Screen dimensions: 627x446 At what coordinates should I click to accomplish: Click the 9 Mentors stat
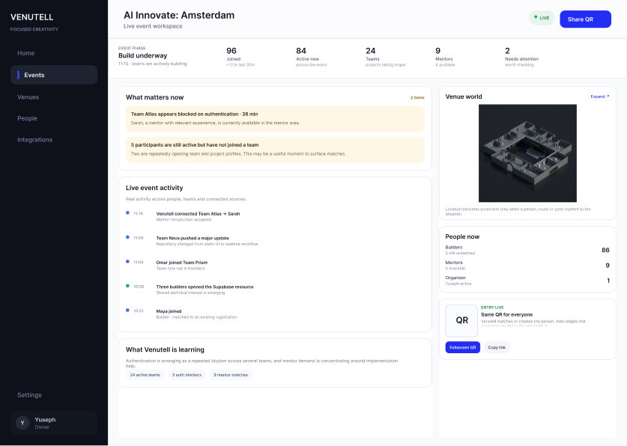[x=445, y=57]
